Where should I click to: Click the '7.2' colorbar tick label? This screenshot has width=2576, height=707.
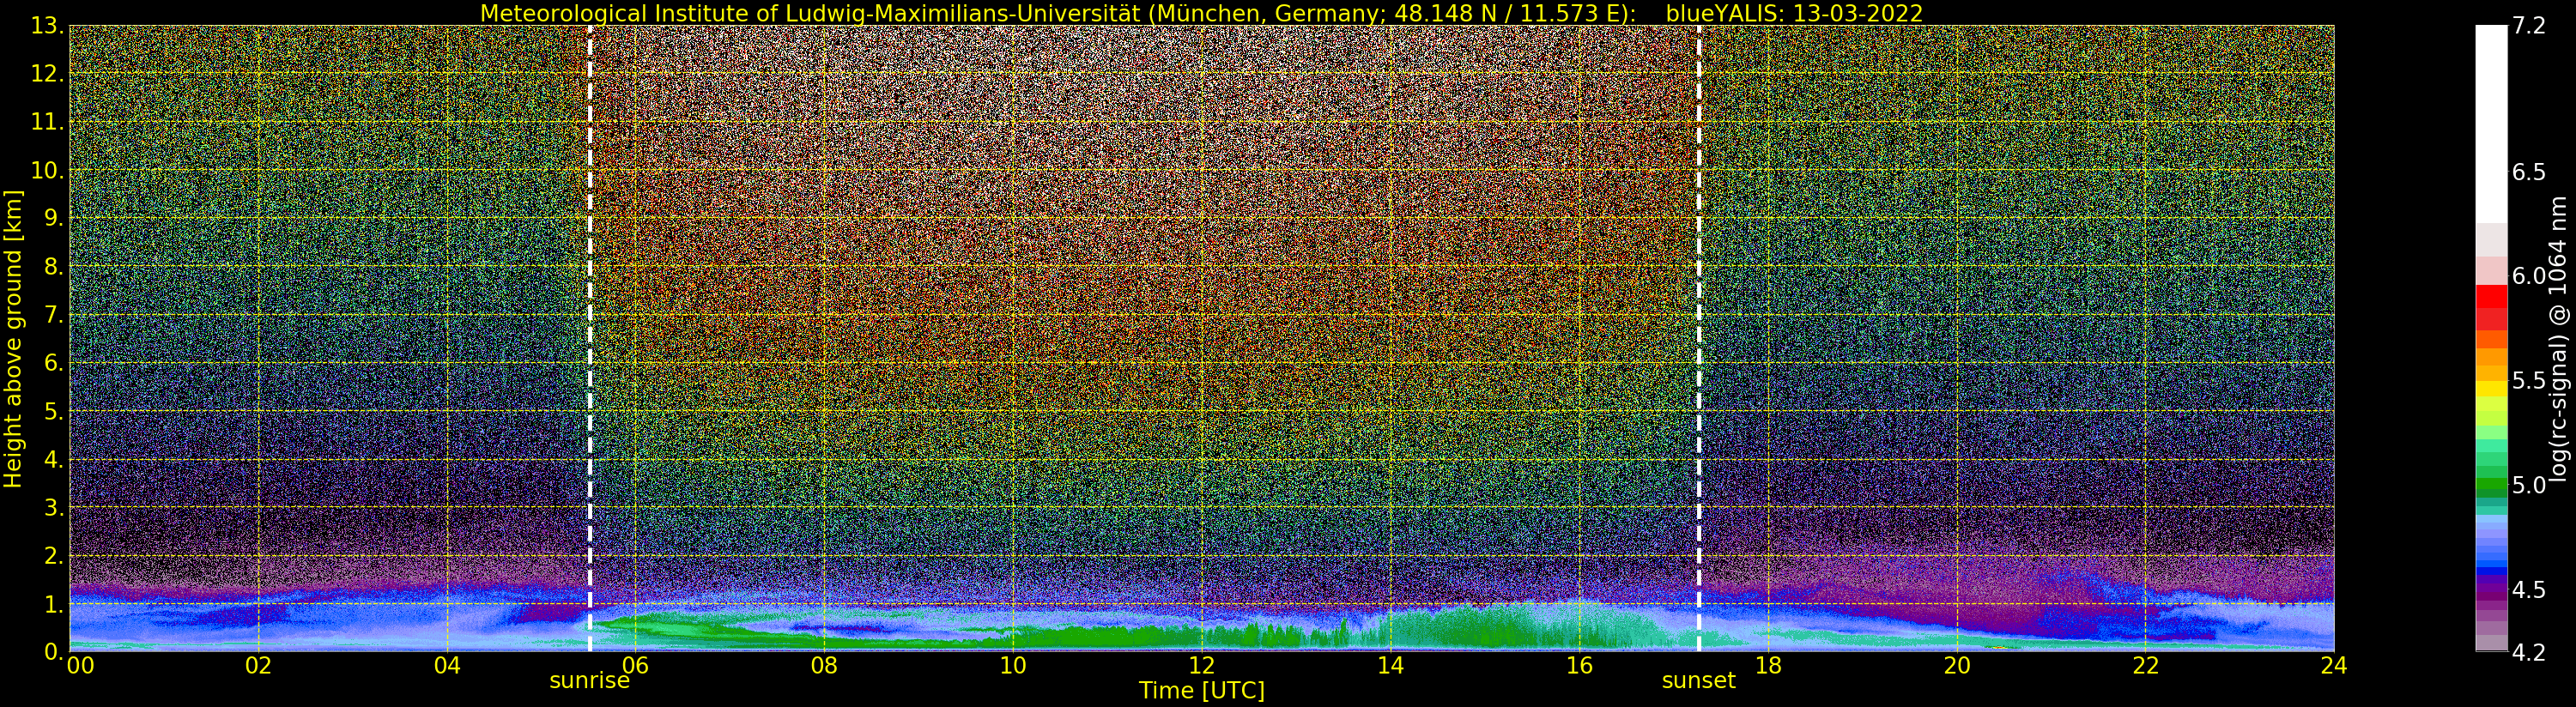click(x=2529, y=26)
